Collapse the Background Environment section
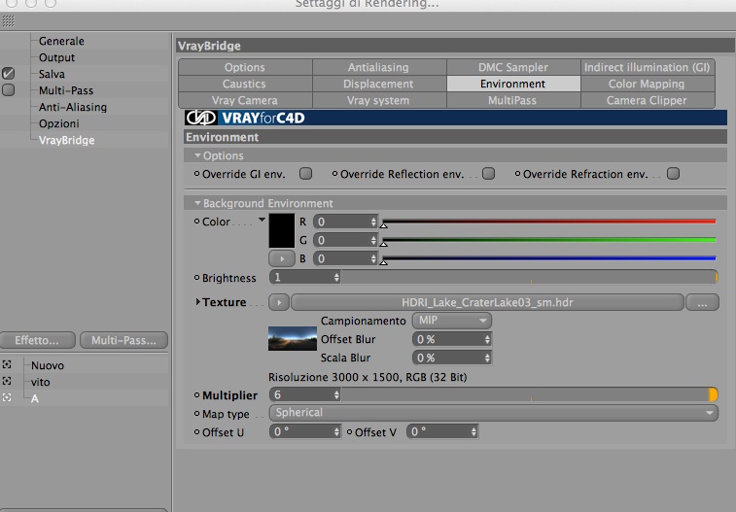The image size is (736, 512). click(197, 203)
